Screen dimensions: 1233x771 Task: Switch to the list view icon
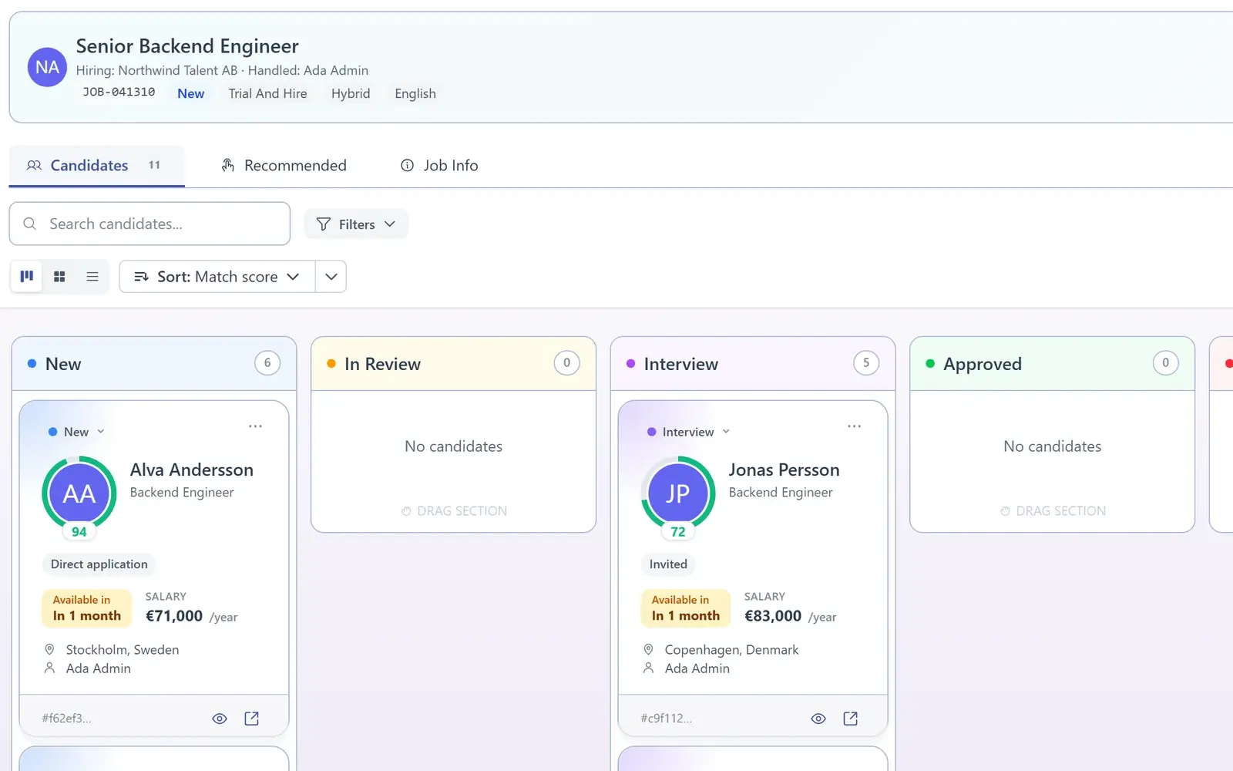(x=92, y=276)
